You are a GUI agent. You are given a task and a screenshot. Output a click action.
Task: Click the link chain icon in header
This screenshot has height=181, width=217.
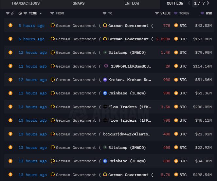coord(12,13)
